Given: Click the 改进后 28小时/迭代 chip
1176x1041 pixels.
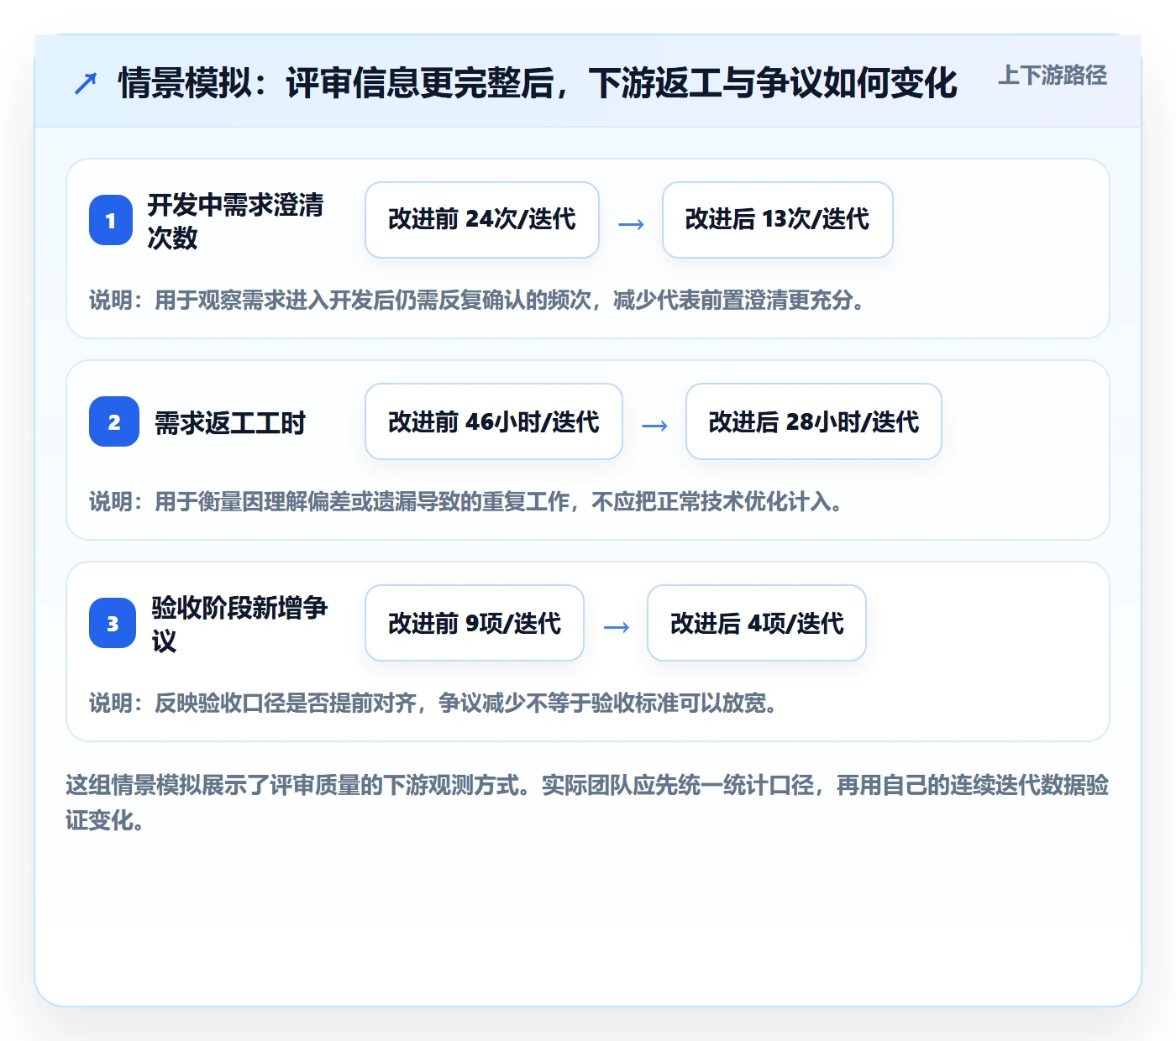Looking at the screenshot, I should 814,421.
